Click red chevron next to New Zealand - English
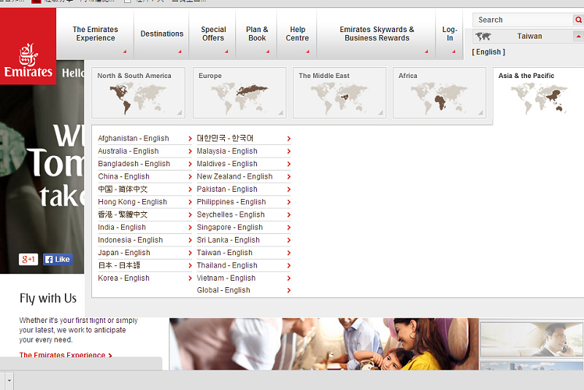584x390 pixels. point(288,176)
